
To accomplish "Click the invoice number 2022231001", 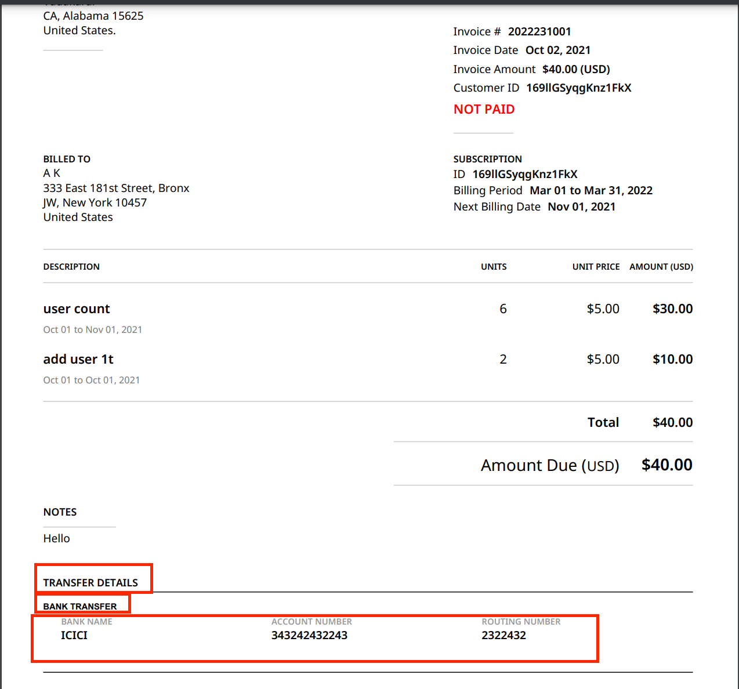I will pyautogui.click(x=539, y=32).
